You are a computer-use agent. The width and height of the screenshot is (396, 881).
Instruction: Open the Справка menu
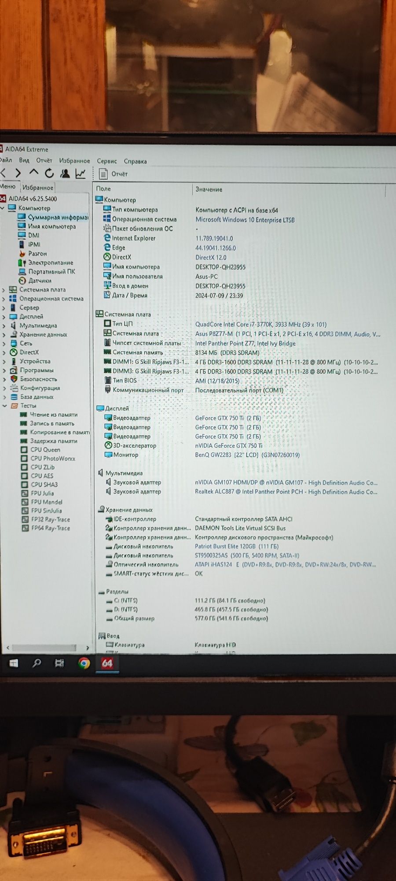(x=135, y=161)
